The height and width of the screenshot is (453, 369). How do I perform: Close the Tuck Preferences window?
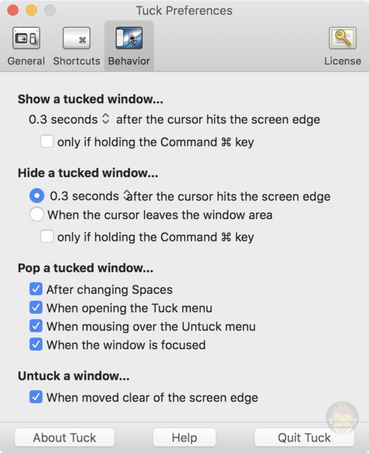pyautogui.click(x=14, y=10)
